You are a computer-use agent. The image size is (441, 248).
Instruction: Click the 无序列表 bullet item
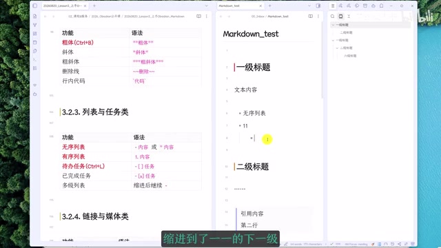click(254, 113)
